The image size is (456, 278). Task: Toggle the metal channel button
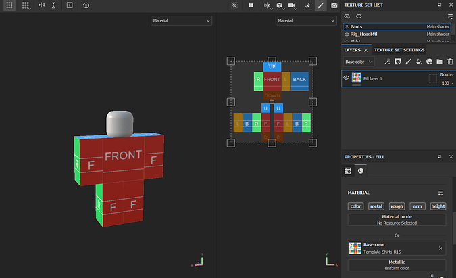376,206
